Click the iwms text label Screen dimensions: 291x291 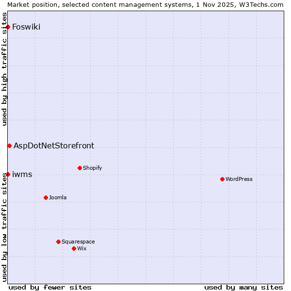coord(22,175)
